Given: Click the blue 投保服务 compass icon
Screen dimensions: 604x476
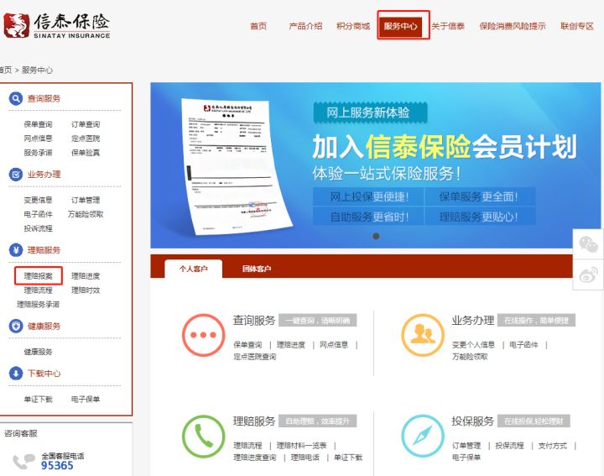Looking at the screenshot, I should click(x=423, y=437).
